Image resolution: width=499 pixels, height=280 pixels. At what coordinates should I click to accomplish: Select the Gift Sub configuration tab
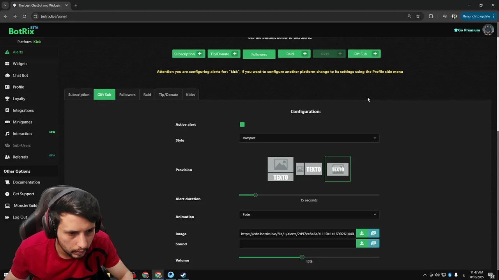point(104,94)
